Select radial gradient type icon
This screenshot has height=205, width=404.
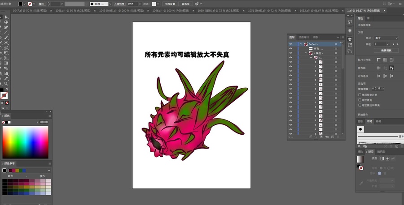coord(387,158)
